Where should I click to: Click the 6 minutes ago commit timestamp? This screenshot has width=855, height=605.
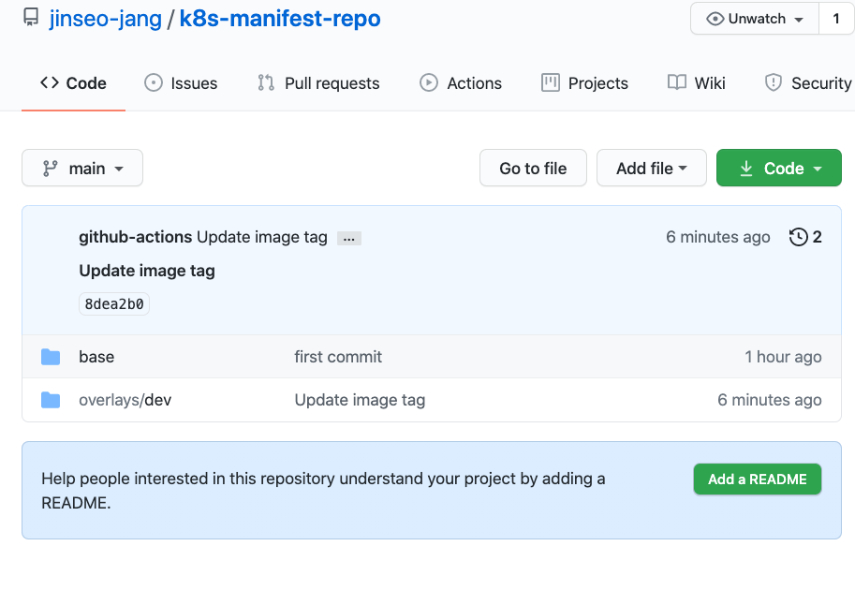[x=718, y=237]
